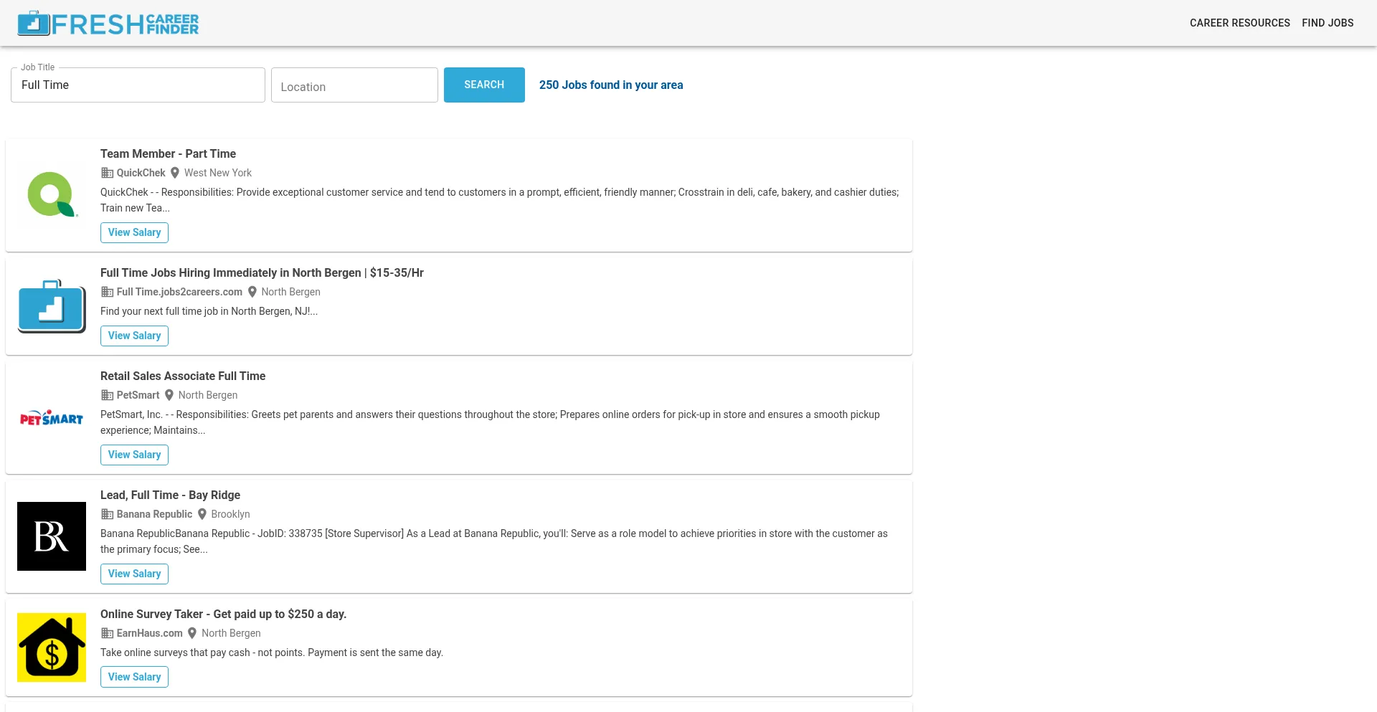Open Career Resources menu item

(x=1239, y=23)
